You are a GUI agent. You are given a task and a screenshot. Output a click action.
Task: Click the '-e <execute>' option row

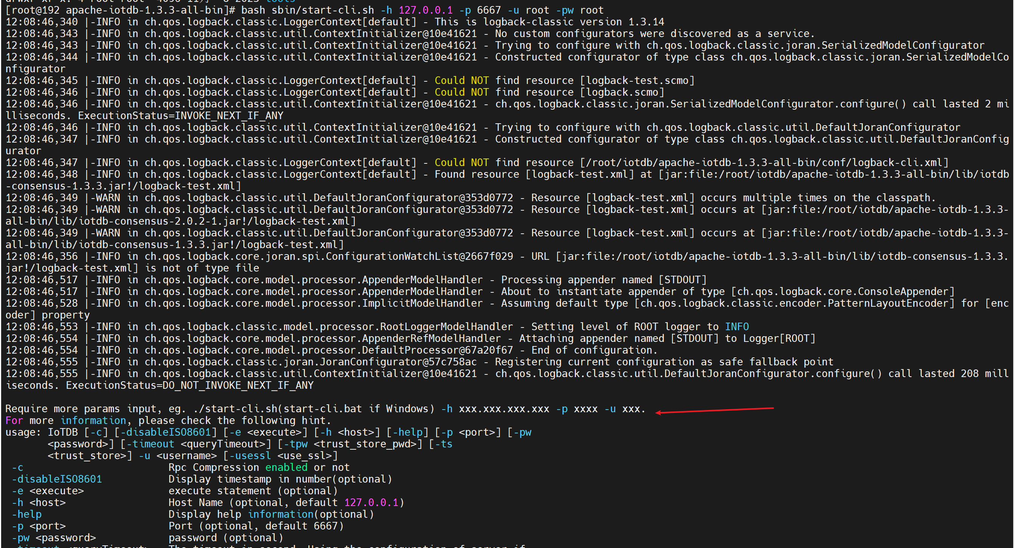[x=175, y=491]
